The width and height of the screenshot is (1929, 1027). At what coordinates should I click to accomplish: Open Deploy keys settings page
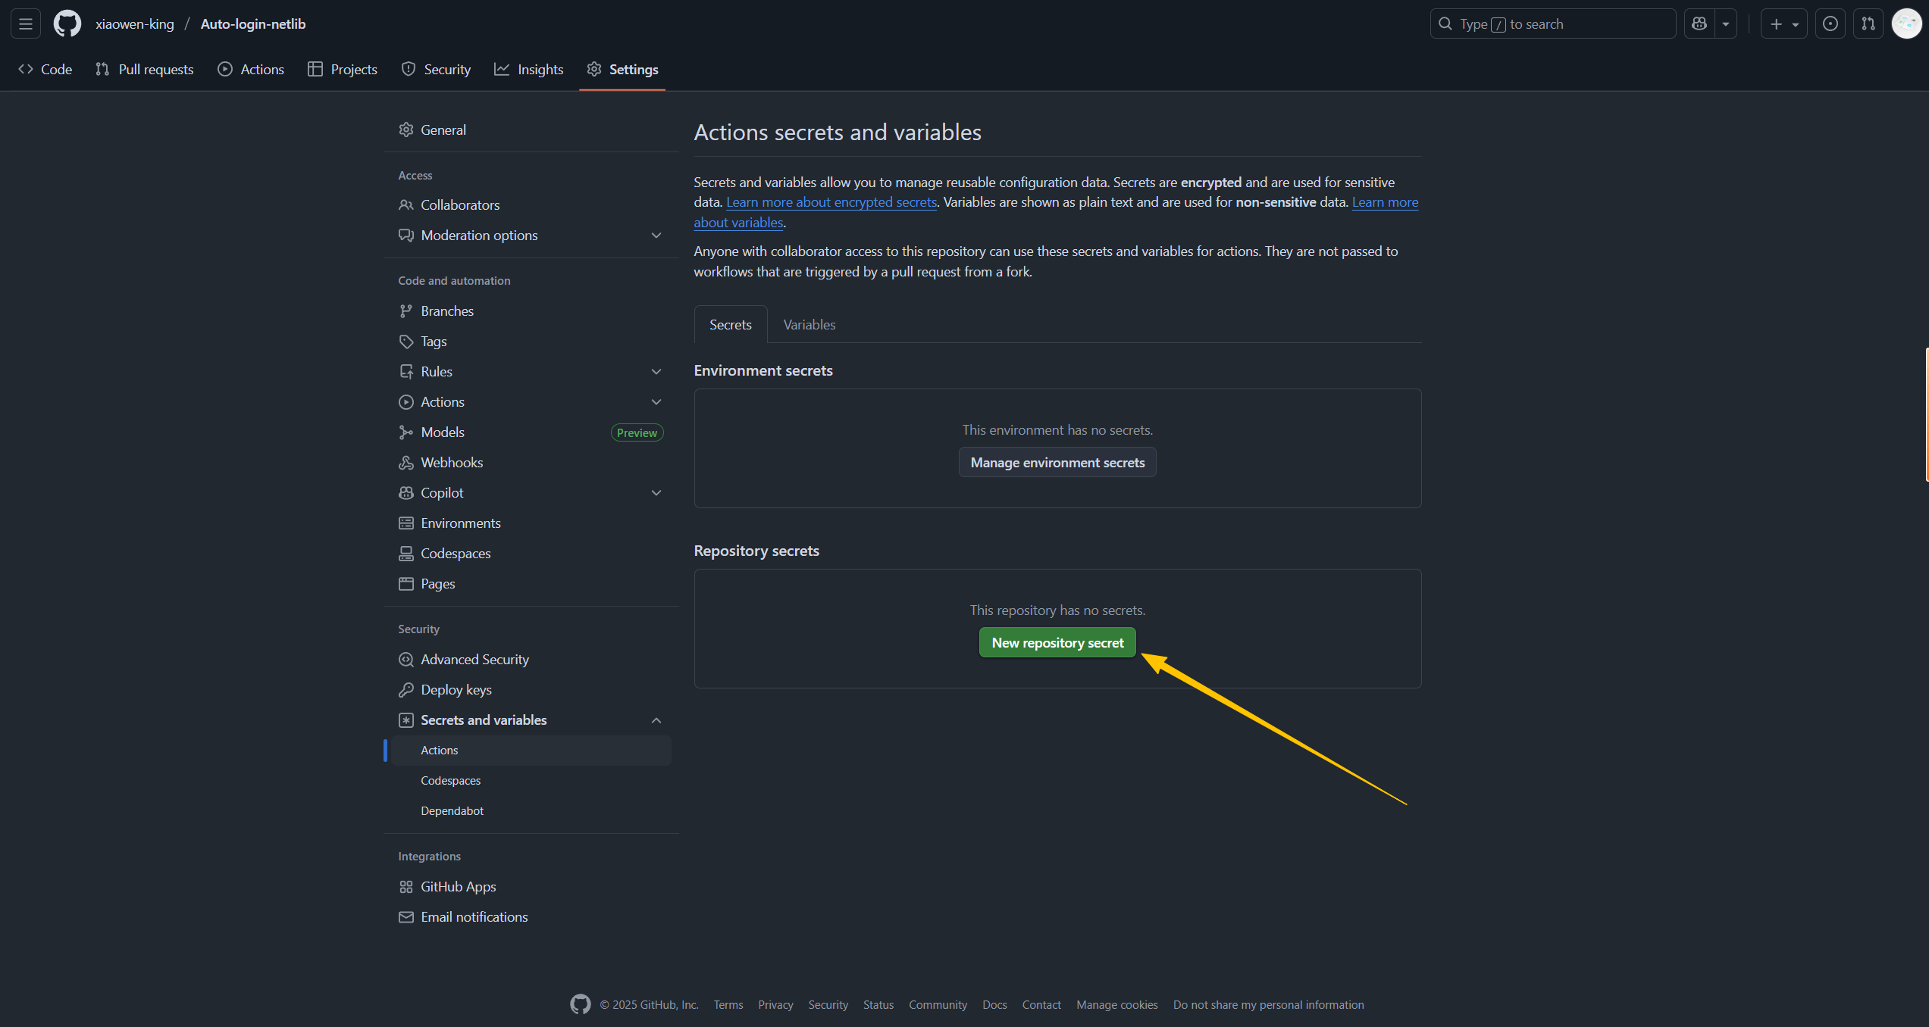tap(456, 690)
